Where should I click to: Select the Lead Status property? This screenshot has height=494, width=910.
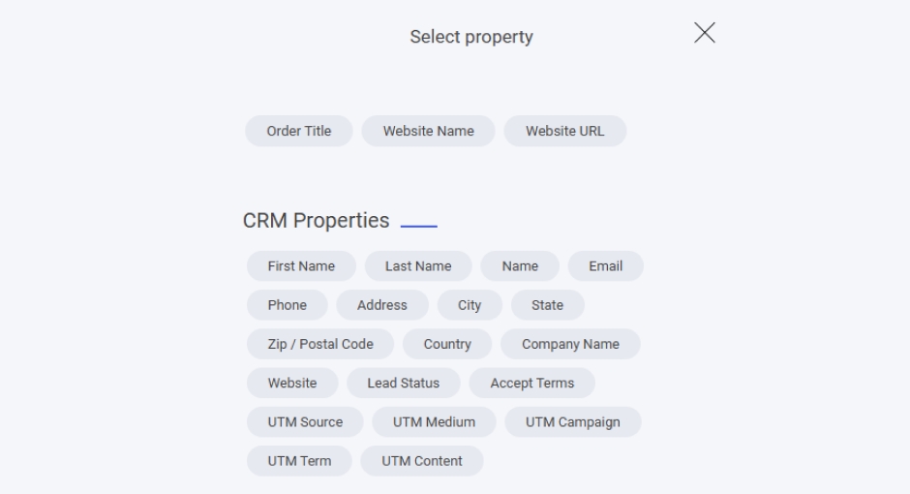tap(403, 383)
